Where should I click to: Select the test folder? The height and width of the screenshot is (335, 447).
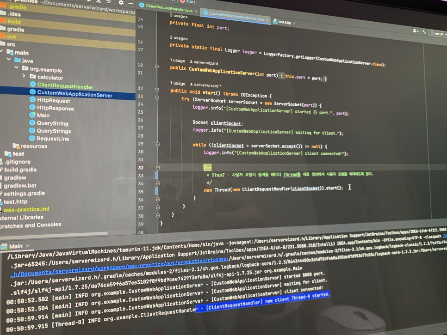[18, 154]
